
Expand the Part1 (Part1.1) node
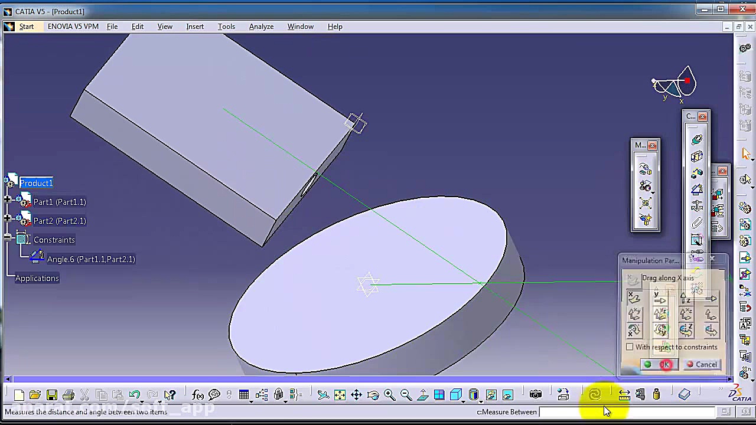[x=6, y=198]
